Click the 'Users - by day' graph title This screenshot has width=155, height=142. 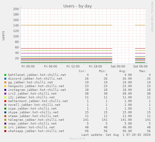[78, 6]
